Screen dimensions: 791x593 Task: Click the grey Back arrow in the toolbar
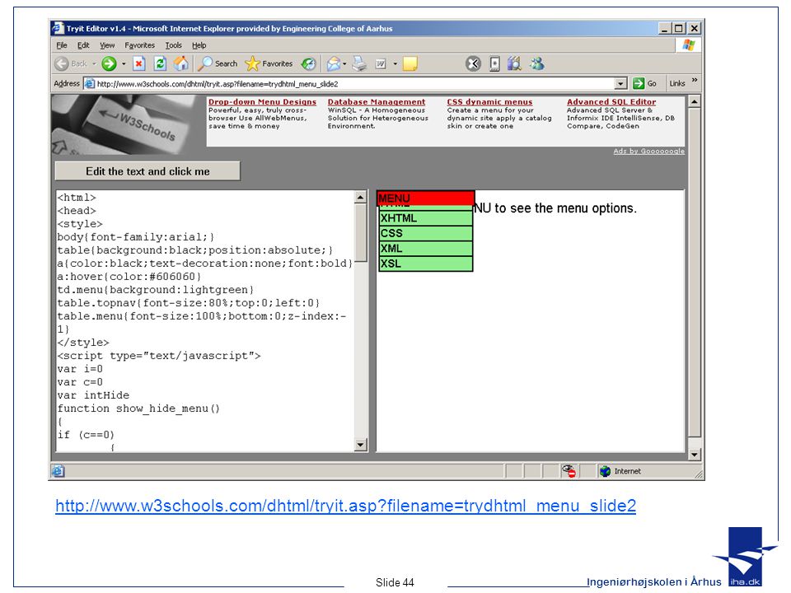(x=62, y=63)
